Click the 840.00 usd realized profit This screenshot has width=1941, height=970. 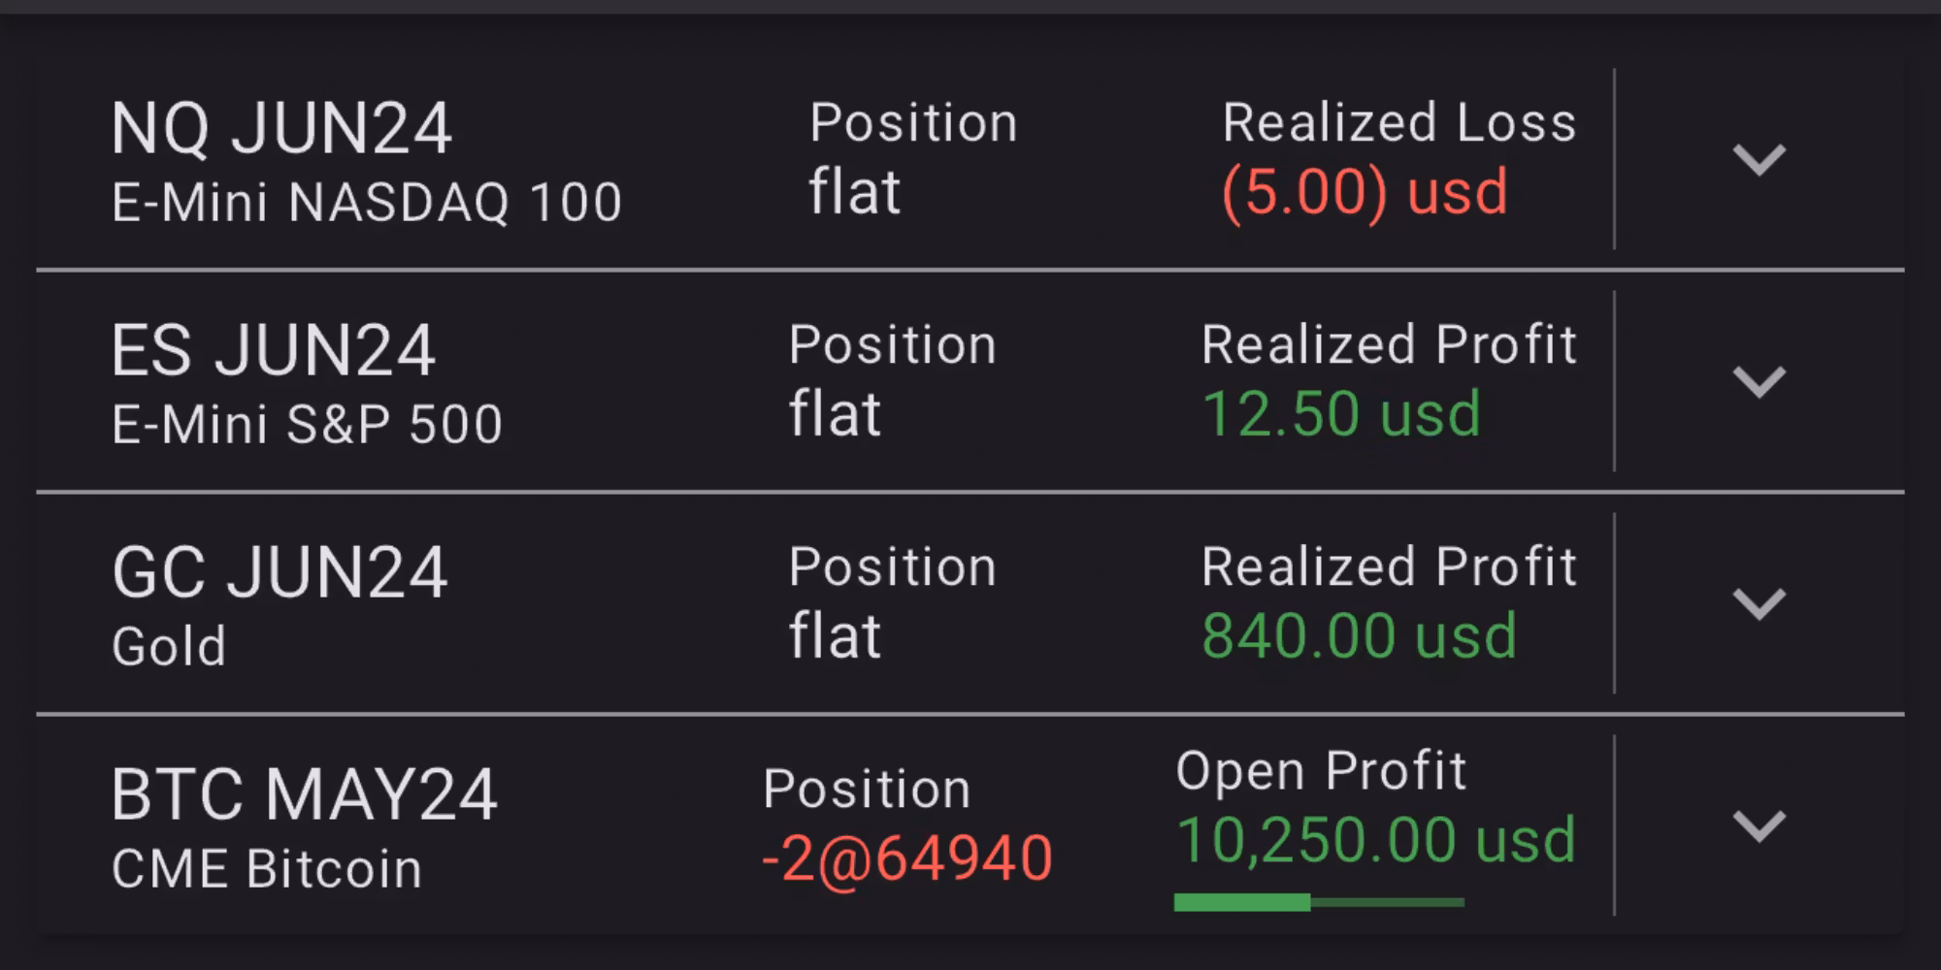pyautogui.click(x=1359, y=636)
